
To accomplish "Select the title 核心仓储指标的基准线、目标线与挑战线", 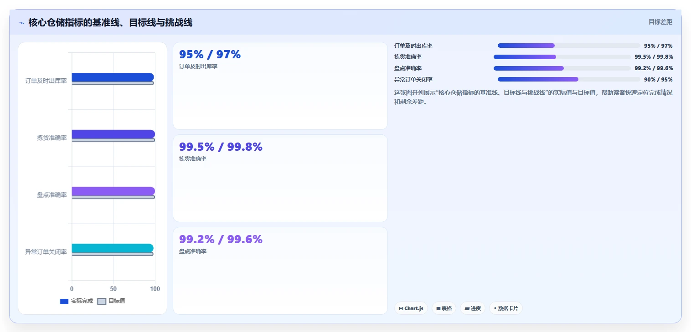I will pyautogui.click(x=110, y=22).
